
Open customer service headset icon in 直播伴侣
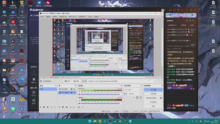(174, 10)
